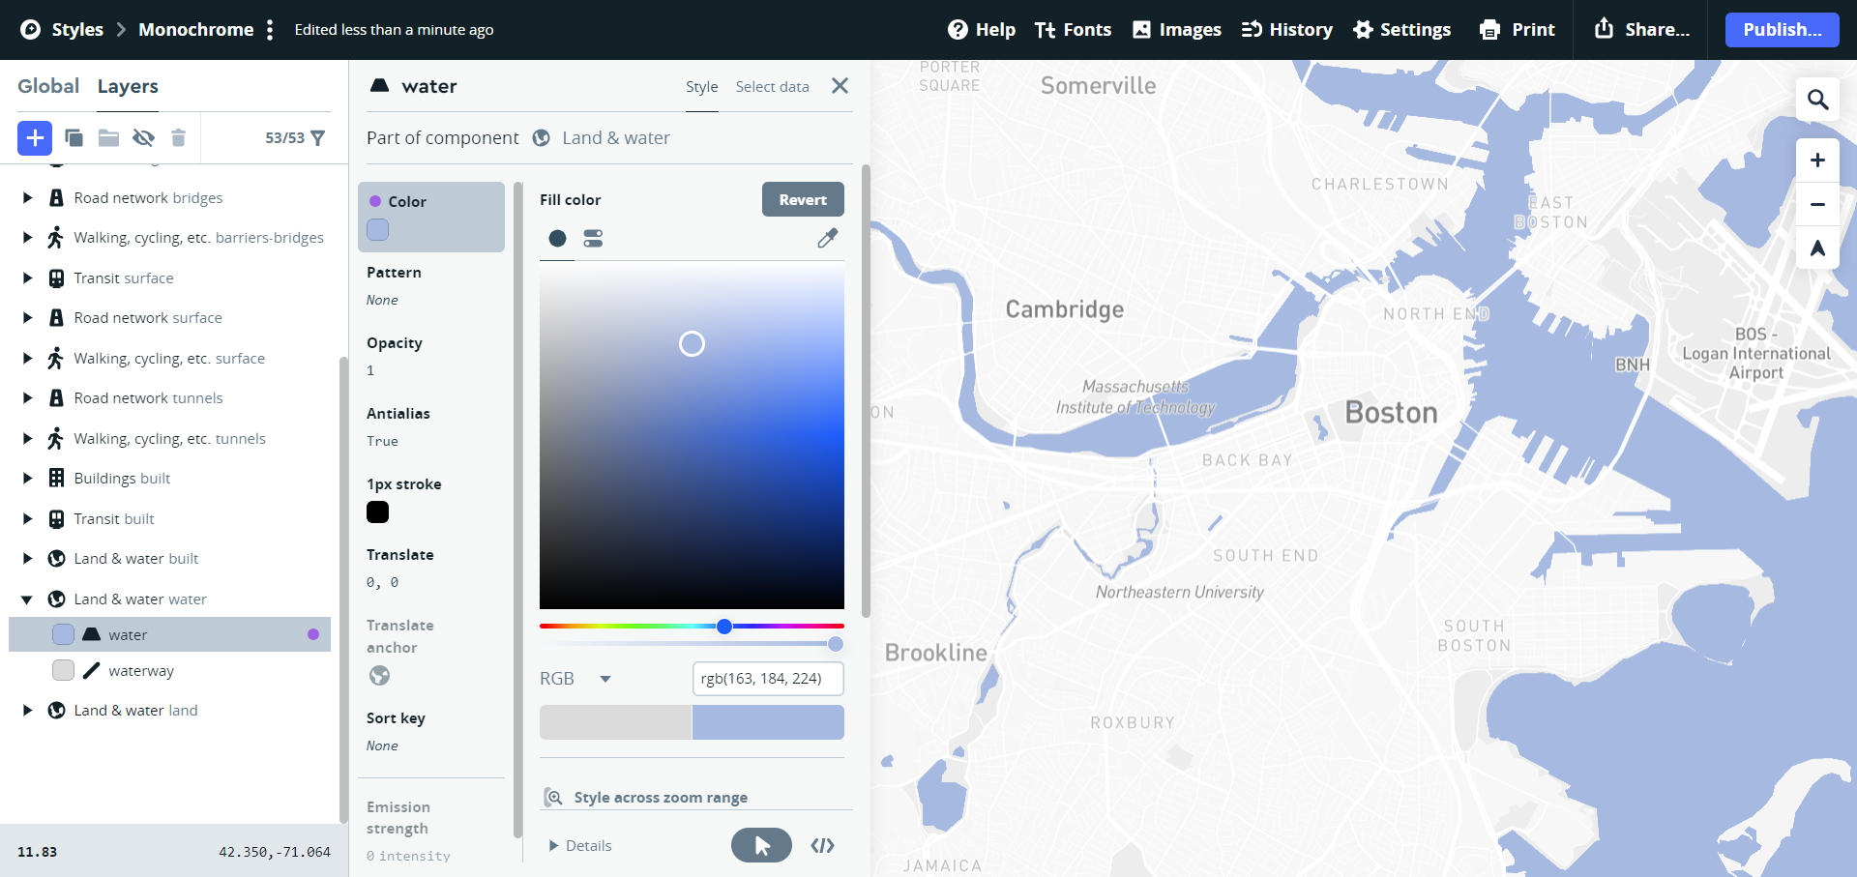The height and width of the screenshot is (877, 1857).
Task: Click the group layers folder icon
Action: pos(108,138)
